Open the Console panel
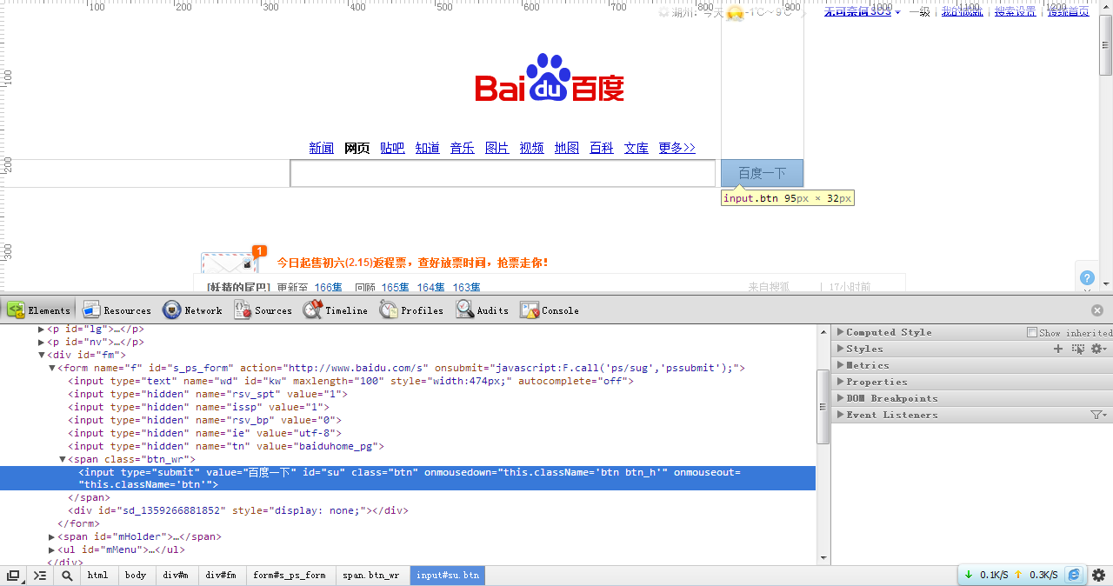Viewport: 1113px width, 586px height. click(550, 310)
